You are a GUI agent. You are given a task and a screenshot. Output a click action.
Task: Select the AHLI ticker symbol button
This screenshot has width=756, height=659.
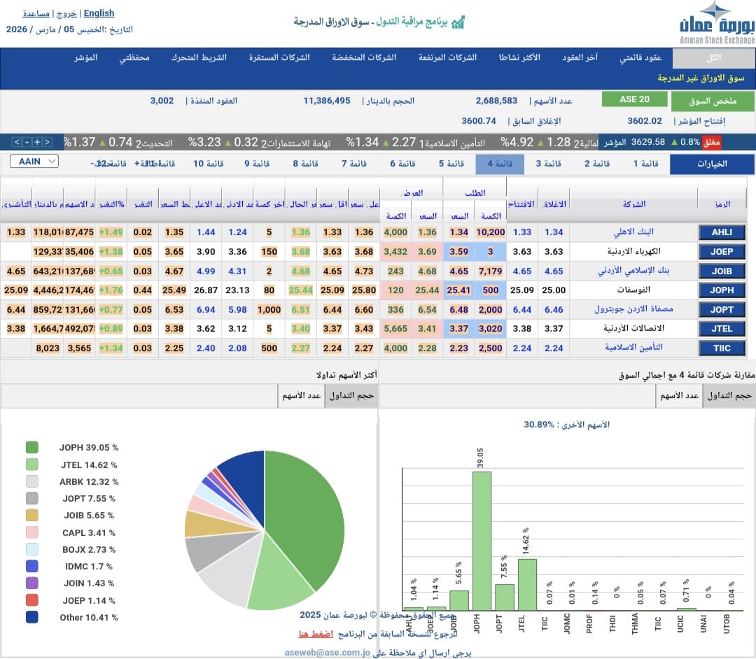[721, 232]
